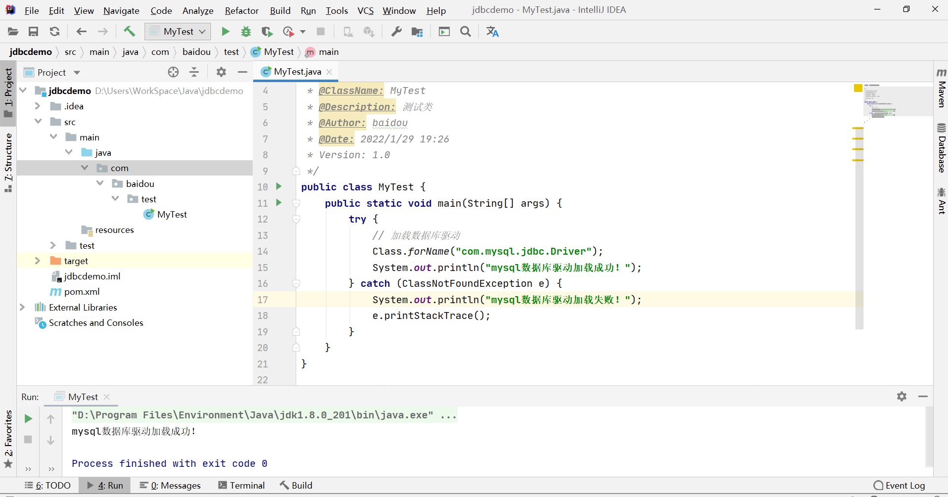Expand the target folder
Screen dimensions: 948x497
coord(37,261)
